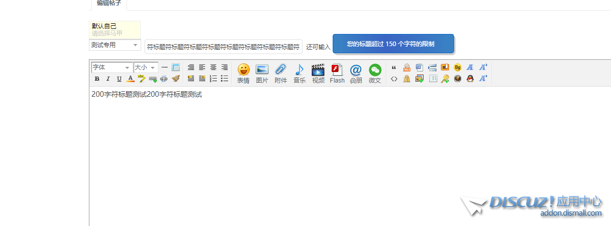Toggle bold text formatting
This screenshot has width=611, height=226.
(97, 79)
